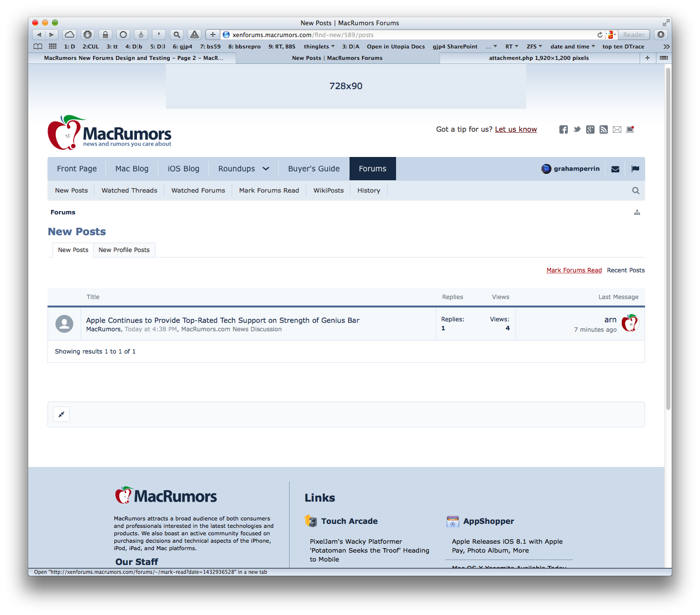Click the plus add-bookmark button
This screenshot has width=700, height=615.
[213, 35]
